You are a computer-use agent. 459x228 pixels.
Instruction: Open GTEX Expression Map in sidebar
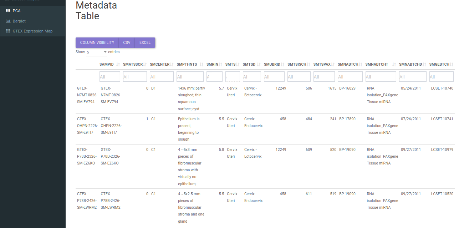click(x=33, y=31)
